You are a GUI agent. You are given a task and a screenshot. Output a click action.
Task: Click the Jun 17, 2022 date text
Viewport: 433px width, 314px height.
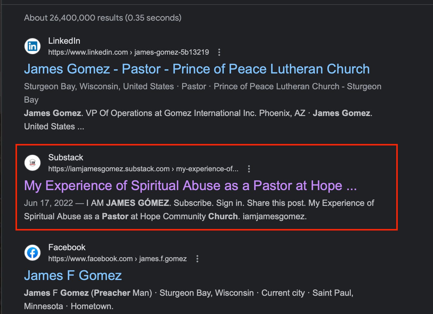click(49, 203)
